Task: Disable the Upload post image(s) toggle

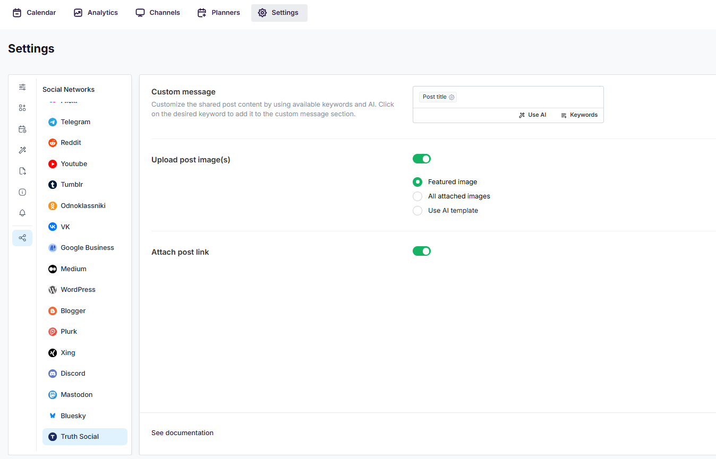Action: [x=422, y=159]
